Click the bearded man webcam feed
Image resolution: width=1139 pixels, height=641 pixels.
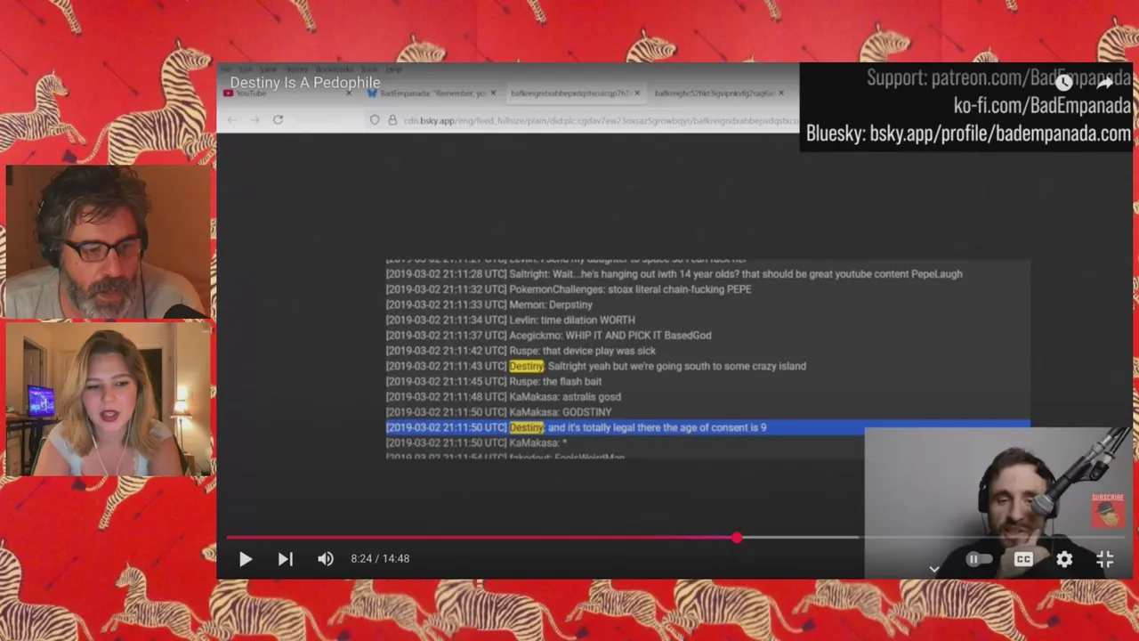(108, 241)
